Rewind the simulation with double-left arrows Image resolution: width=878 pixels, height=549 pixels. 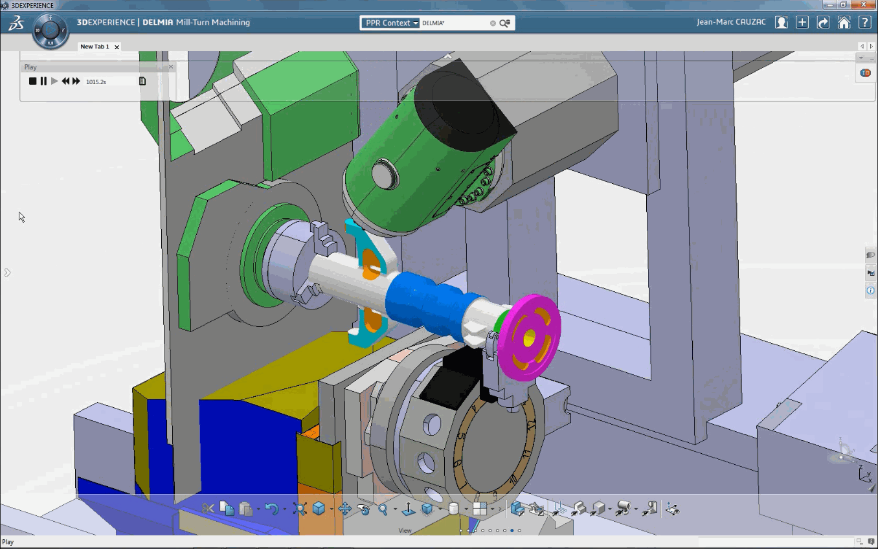[65, 81]
